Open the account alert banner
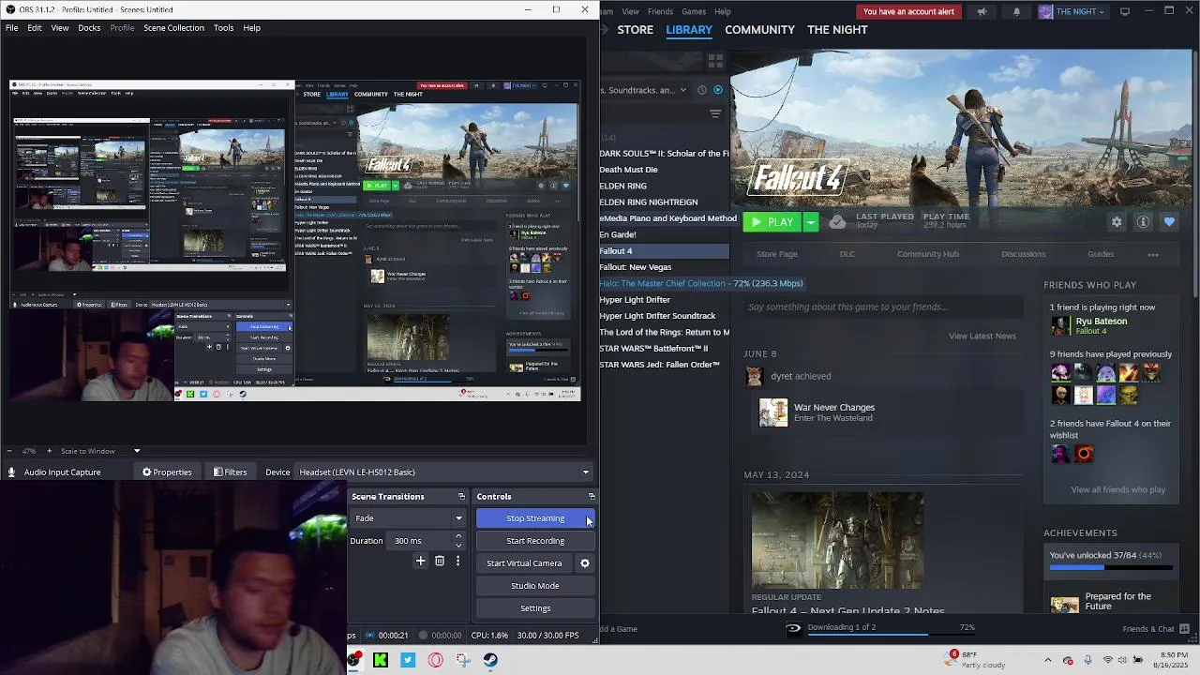1200x675 pixels. (x=908, y=11)
